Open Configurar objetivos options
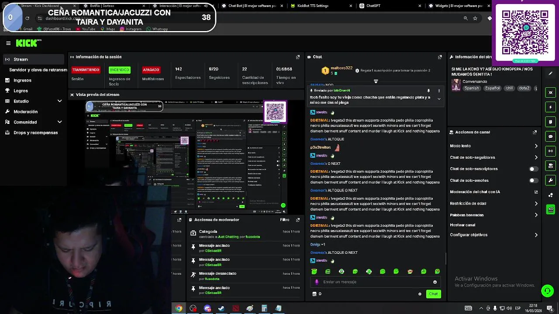Viewport: 559px width, 314px height. click(493, 235)
